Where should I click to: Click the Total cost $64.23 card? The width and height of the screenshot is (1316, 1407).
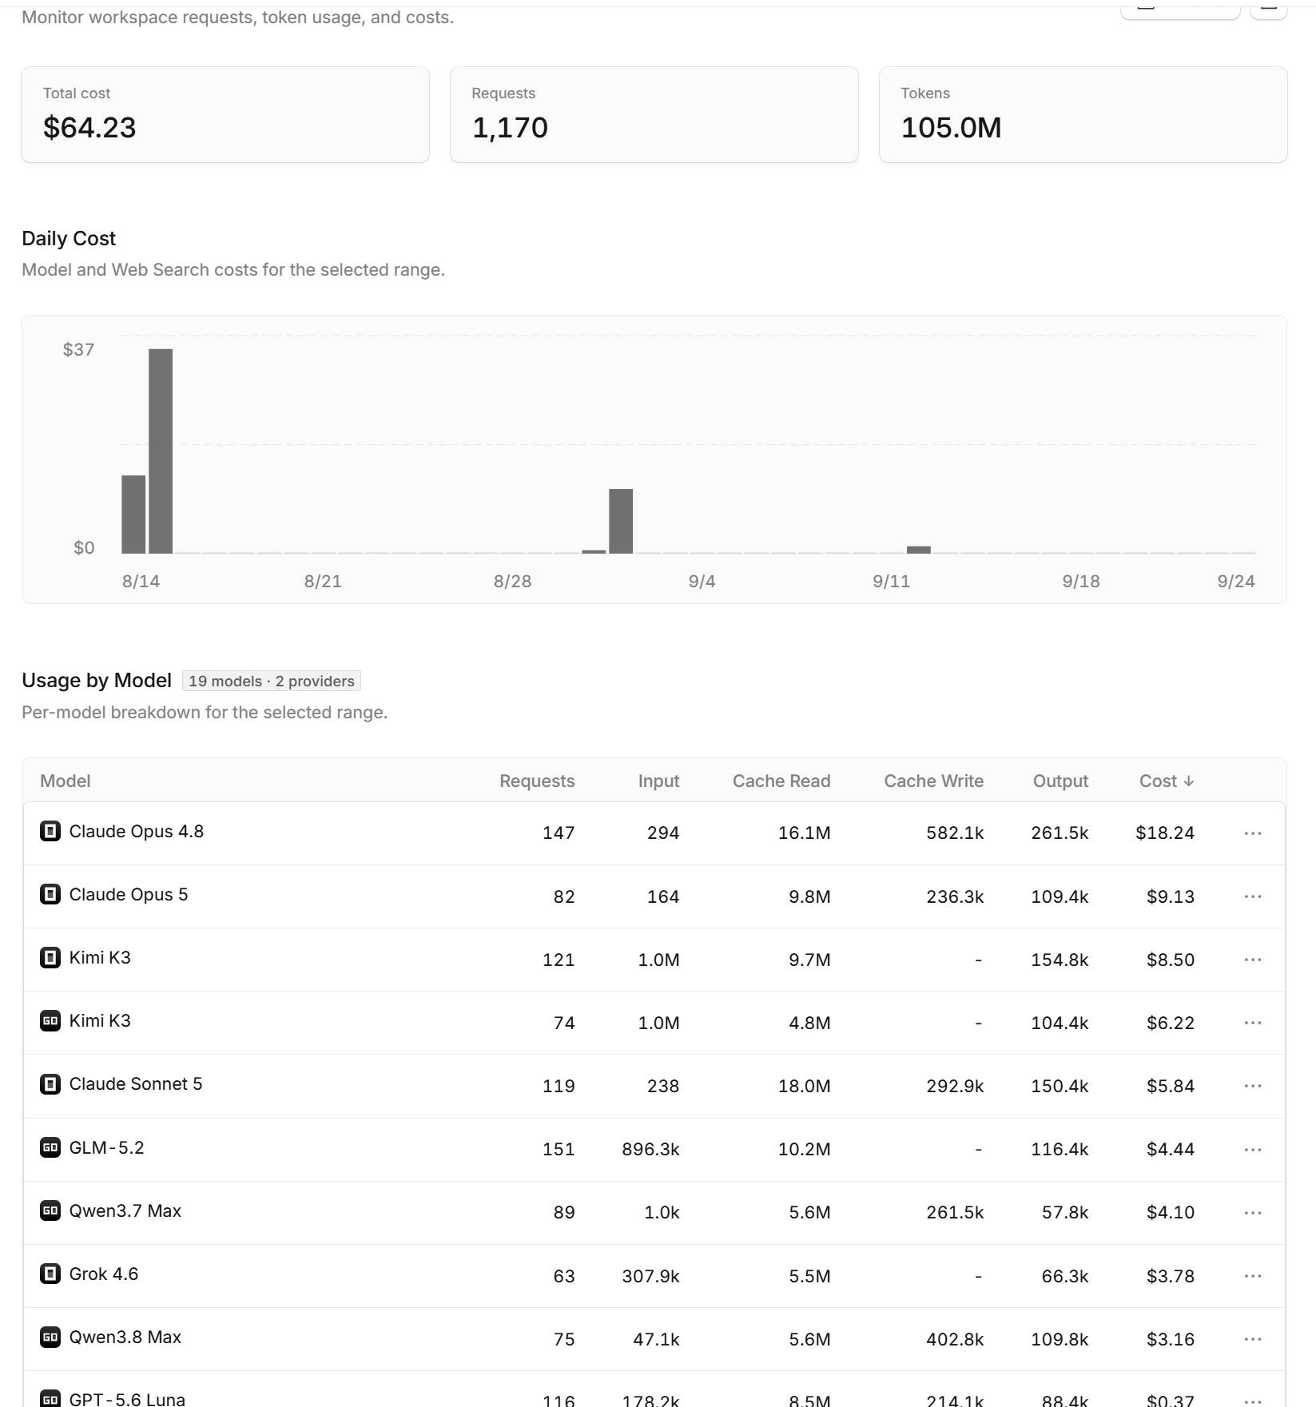point(225,114)
